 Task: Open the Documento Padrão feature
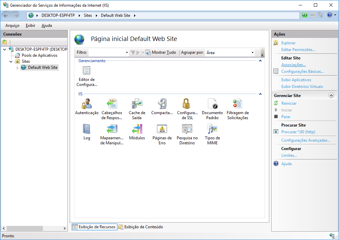pos(212,104)
